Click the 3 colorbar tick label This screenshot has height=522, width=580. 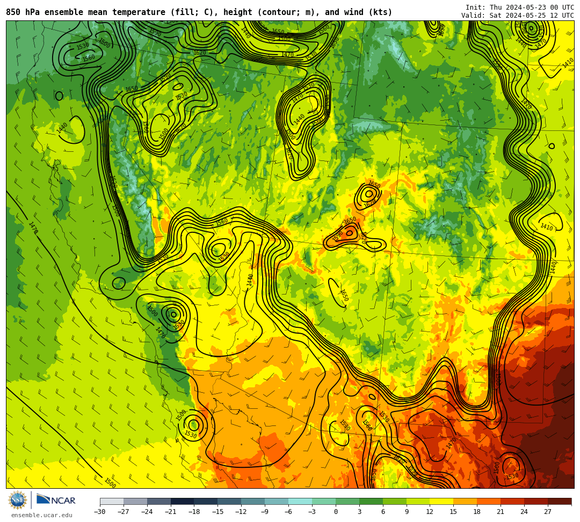point(359,512)
